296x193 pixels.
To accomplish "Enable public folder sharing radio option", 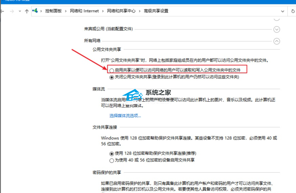I will (x=112, y=71).
